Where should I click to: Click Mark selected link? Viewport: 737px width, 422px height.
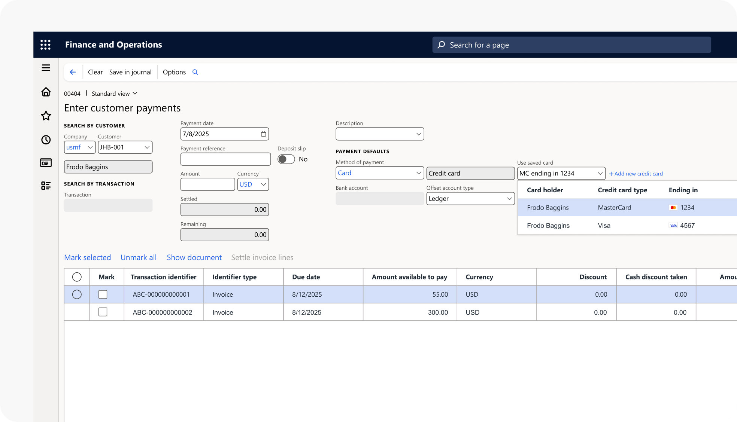tap(88, 257)
